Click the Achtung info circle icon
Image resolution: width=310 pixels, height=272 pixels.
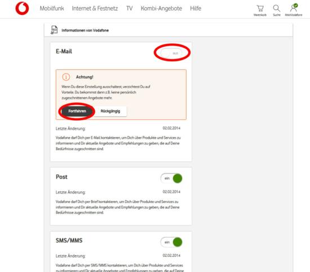66,77
